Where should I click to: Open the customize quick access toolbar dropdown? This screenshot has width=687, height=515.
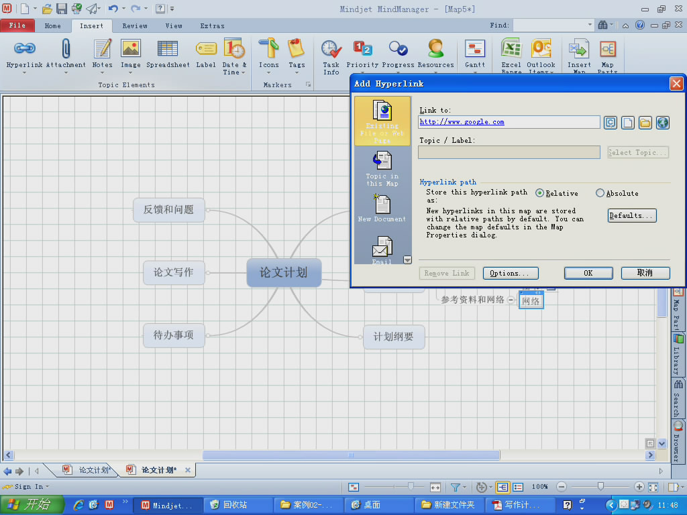(172, 8)
